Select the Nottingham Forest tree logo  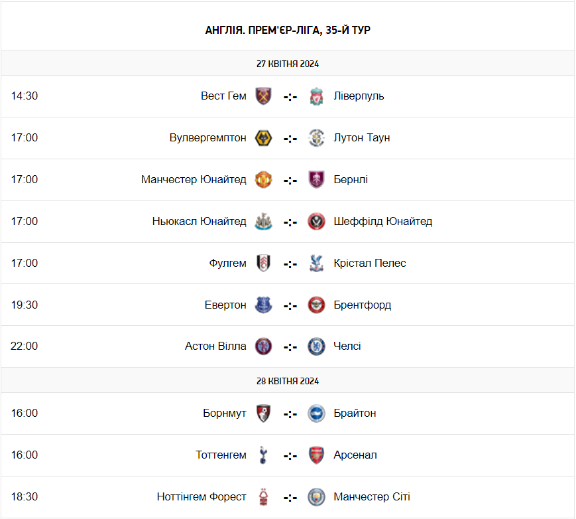click(x=263, y=497)
